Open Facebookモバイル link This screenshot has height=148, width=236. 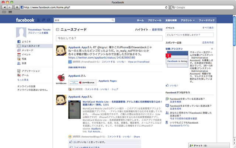(180, 125)
